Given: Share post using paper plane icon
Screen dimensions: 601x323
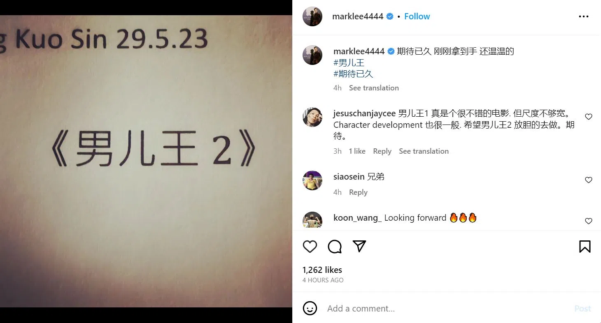Looking at the screenshot, I should tap(359, 247).
